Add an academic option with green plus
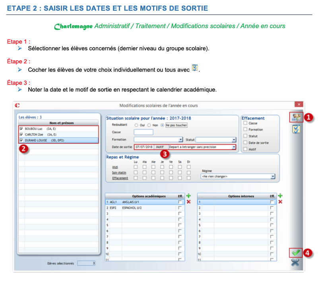 (x=189, y=196)
